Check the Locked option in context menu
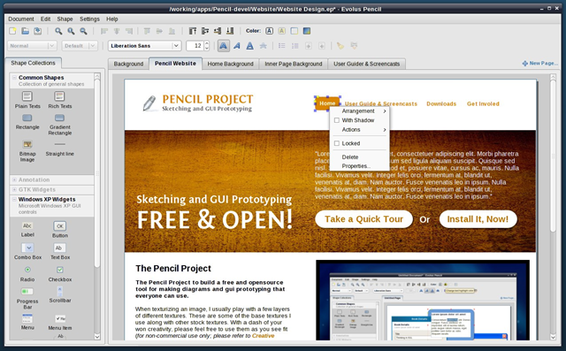Viewport: 566px width, 351px height. (337, 143)
